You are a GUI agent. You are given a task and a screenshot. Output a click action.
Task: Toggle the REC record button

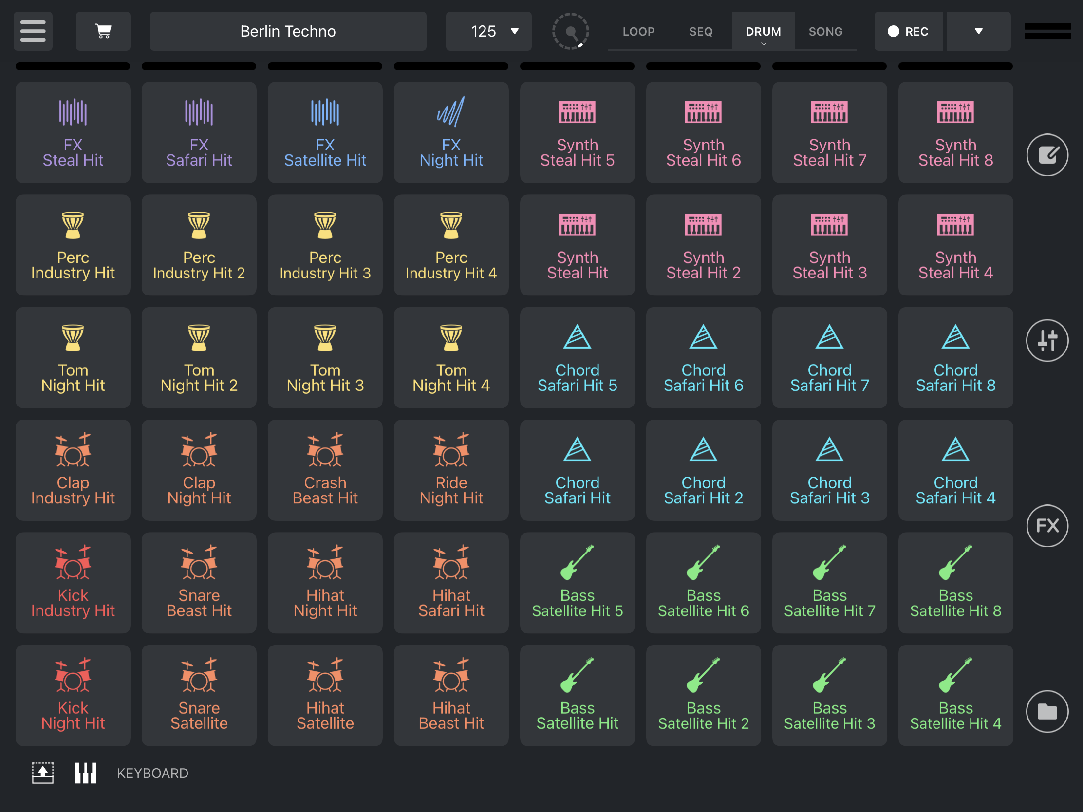(x=908, y=31)
